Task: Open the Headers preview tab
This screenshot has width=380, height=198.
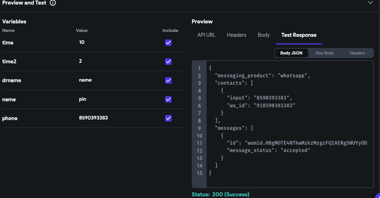Action: 236,35
